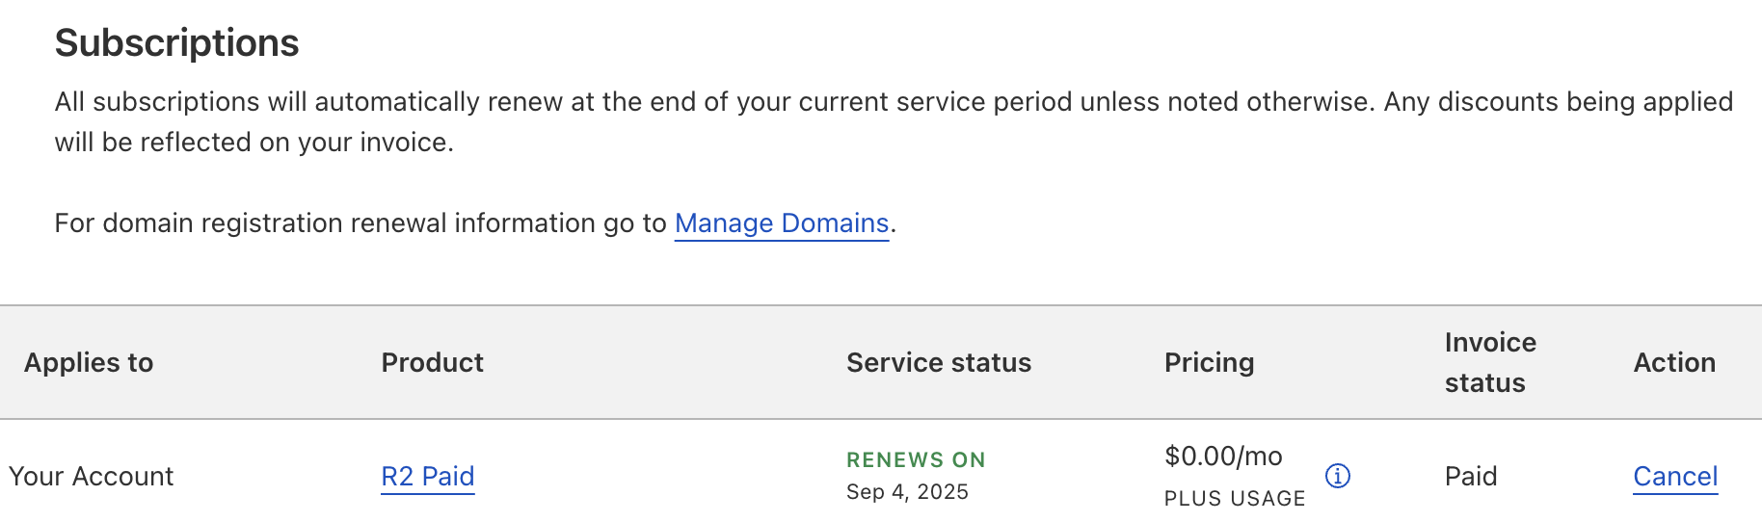
Task: Click the automatic renewal description paragraph
Action: [894, 122]
